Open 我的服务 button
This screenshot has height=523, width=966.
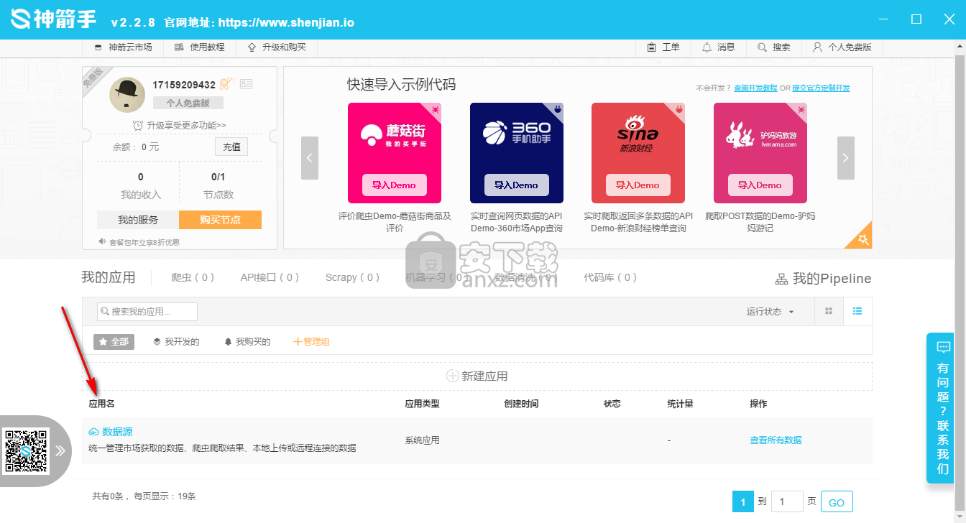[138, 220]
